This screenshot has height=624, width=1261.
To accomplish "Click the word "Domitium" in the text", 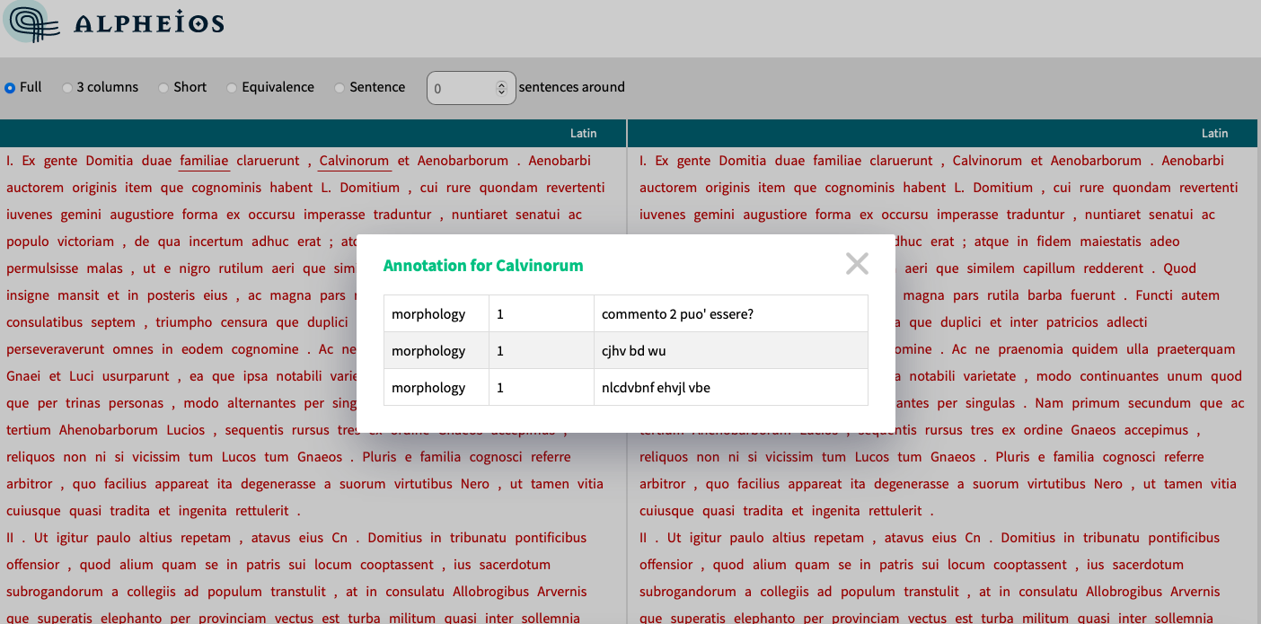I will click(371, 187).
